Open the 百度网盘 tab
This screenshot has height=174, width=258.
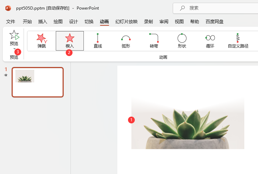click(215, 22)
